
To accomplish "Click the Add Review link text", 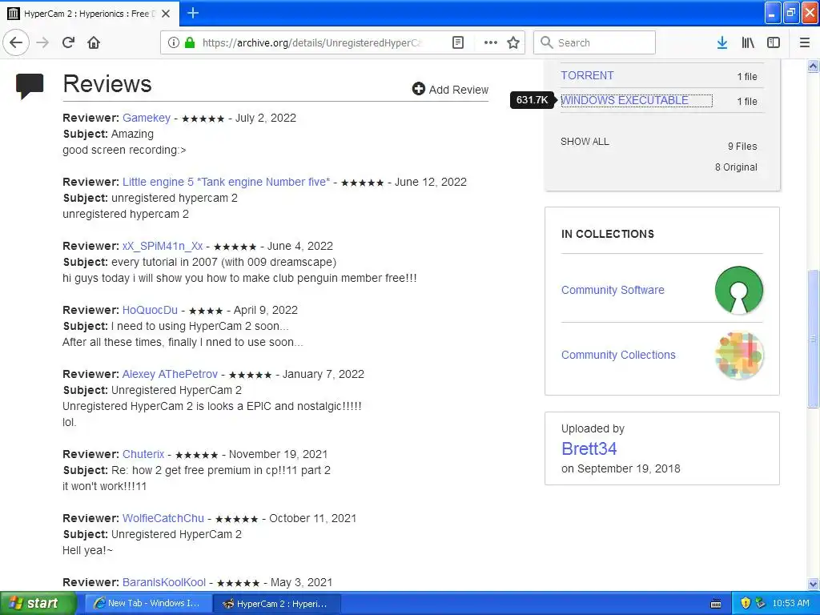I will point(459,90).
